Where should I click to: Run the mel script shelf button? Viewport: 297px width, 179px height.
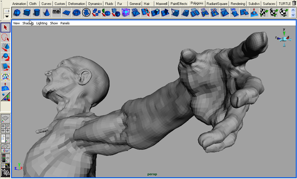(56, 12)
